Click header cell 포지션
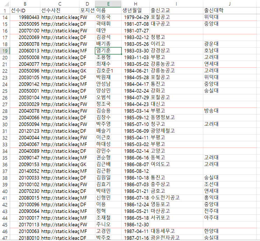Screen dimensions: 260x241 click(x=87, y=11)
